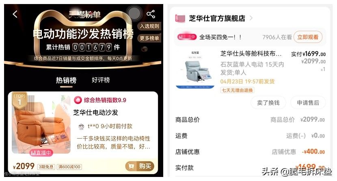Tap the back arrow icon
Viewport: 337px width, 181px height.
coord(15,14)
